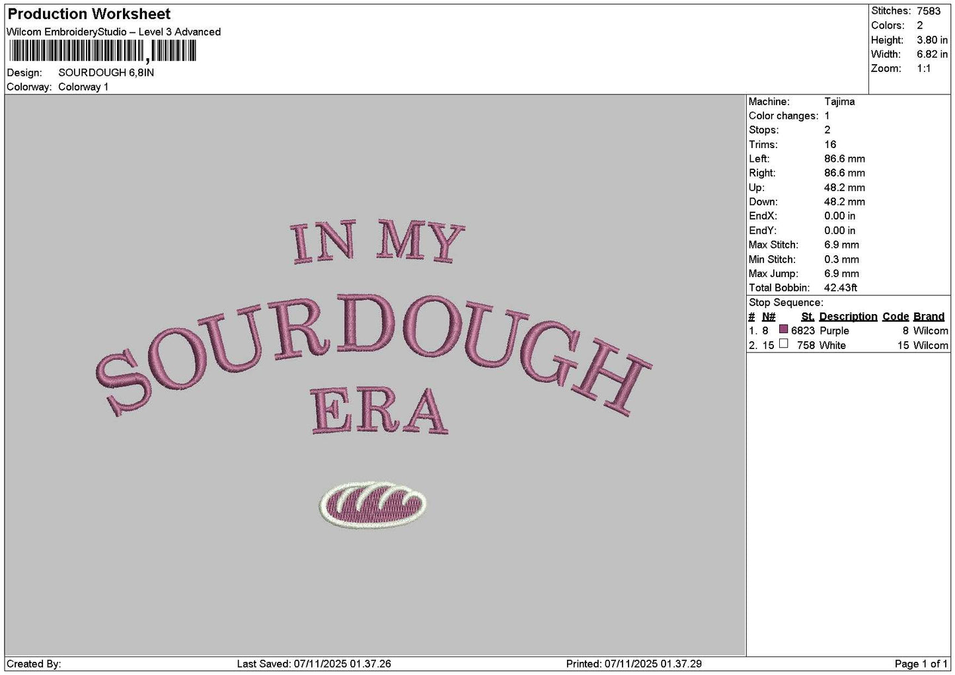Click the Stops label

point(763,130)
